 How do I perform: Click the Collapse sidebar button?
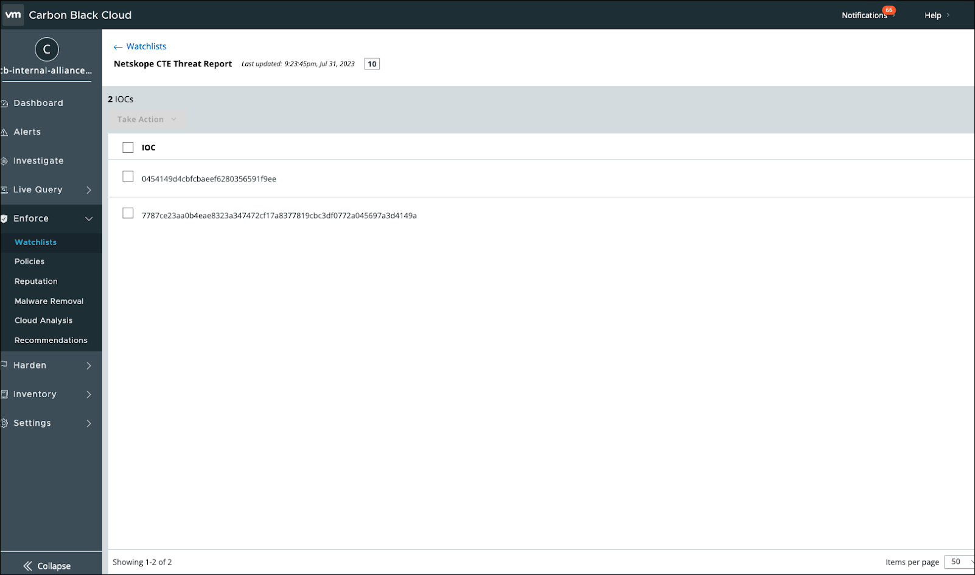[47, 566]
